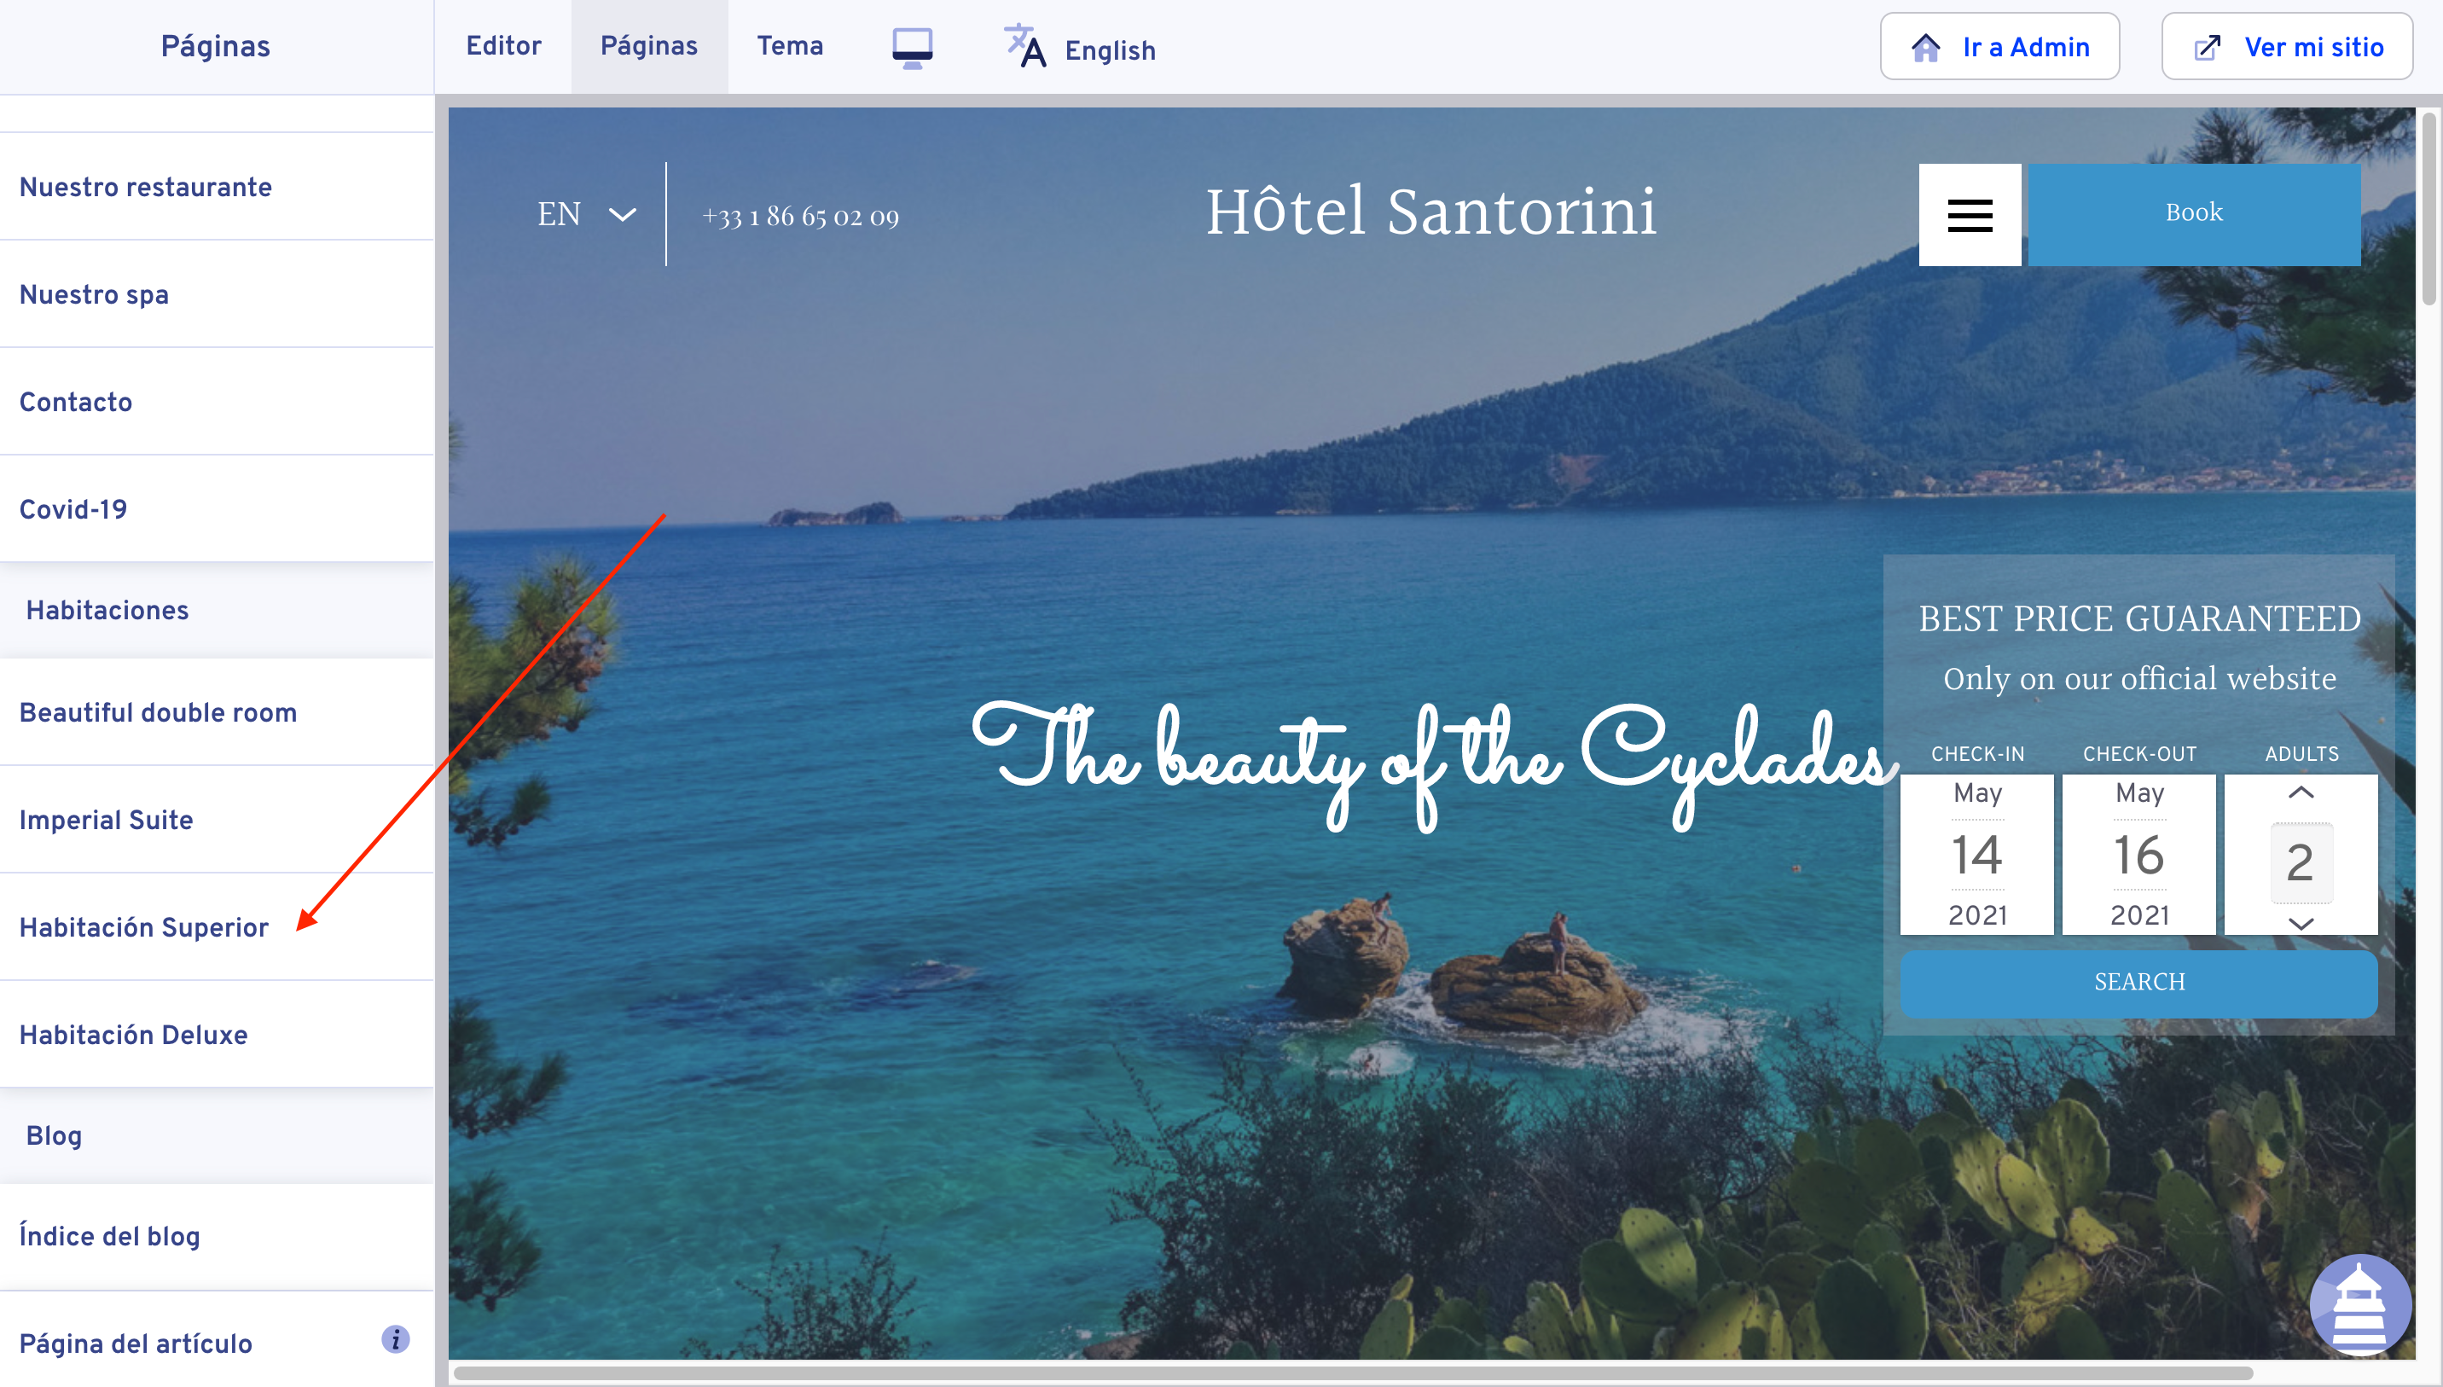Image resolution: width=2443 pixels, height=1387 pixels.
Task: Click the home icon in Ir a Admin
Action: pos(1926,48)
